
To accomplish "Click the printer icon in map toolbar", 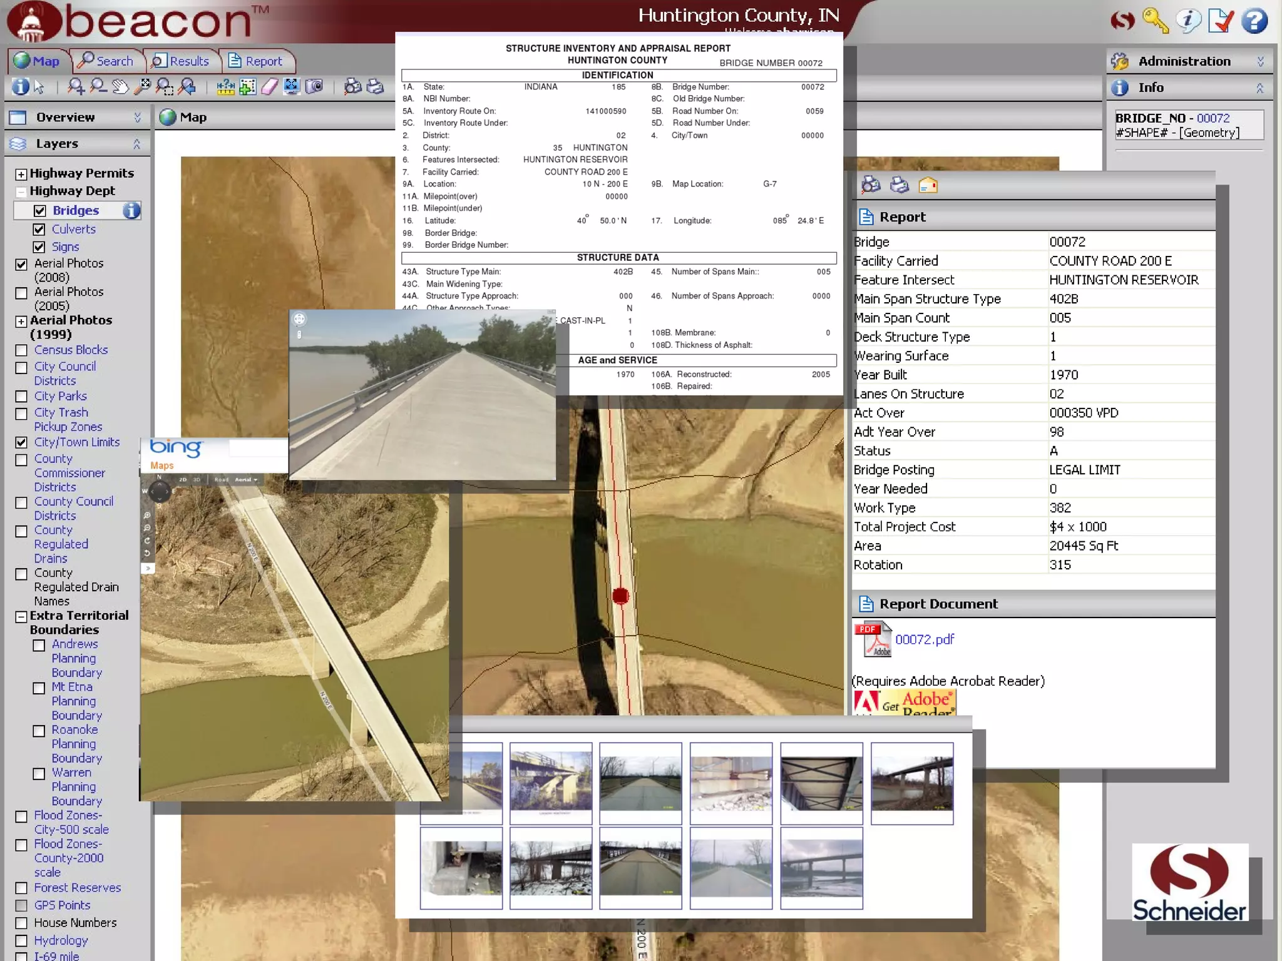I will pos(375,86).
